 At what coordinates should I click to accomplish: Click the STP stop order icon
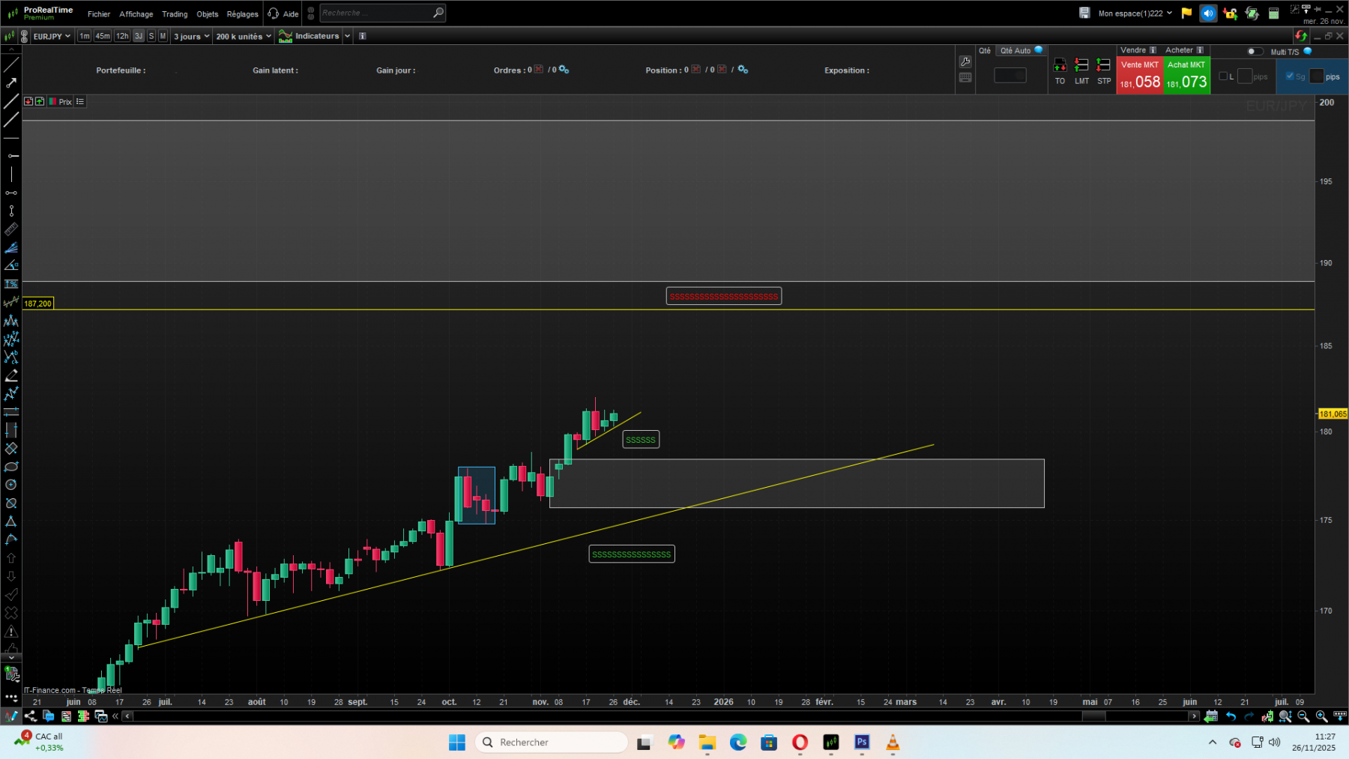[x=1103, y=65]
